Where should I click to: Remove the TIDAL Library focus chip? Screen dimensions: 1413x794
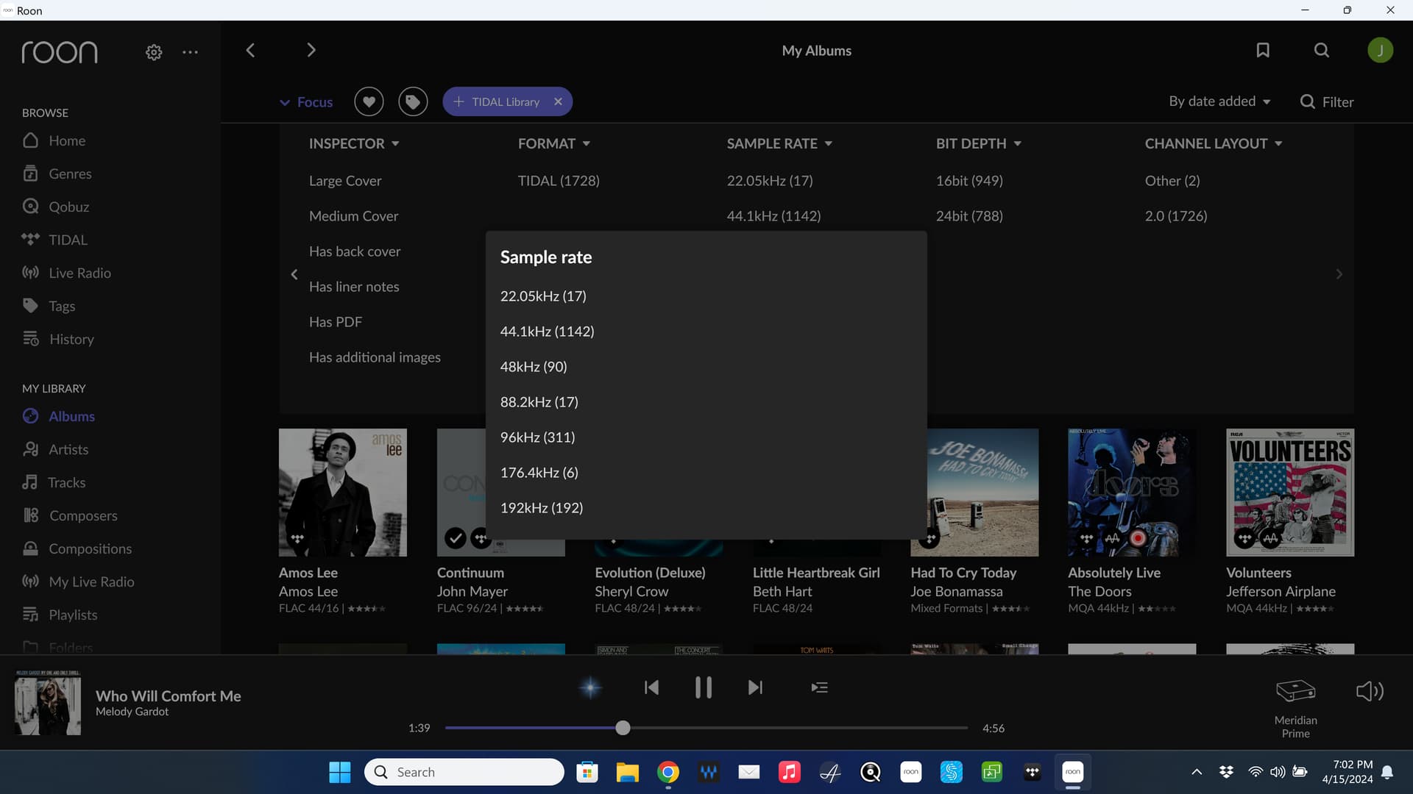[x=558, y=101]
